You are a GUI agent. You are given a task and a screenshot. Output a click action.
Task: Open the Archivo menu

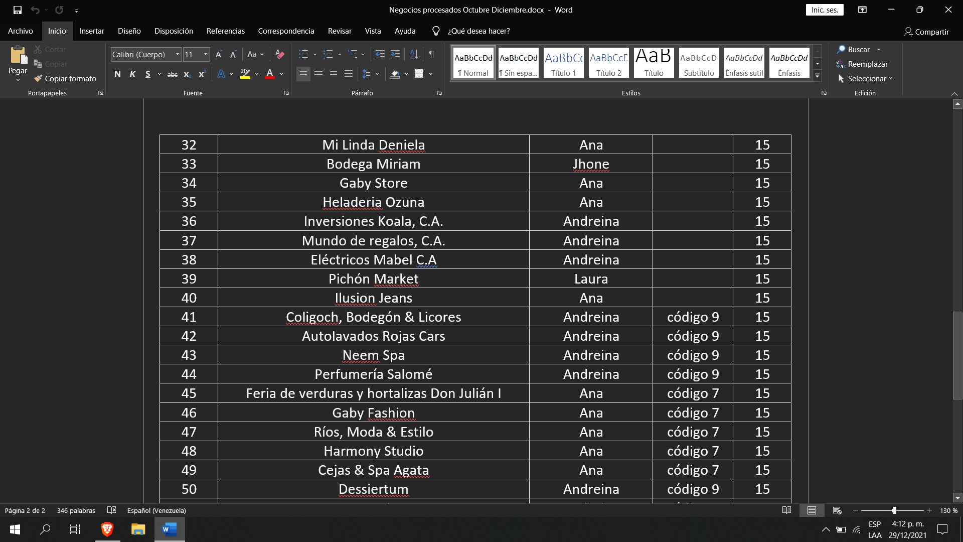pos(21,31)
